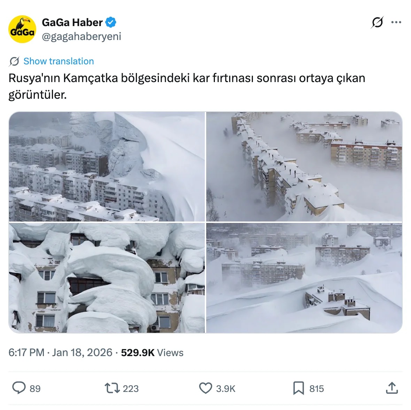Image resolution: width=411 pixels, height=410 pixels.
Task: Click the Show translation link
Action: [x=59, y=61]
